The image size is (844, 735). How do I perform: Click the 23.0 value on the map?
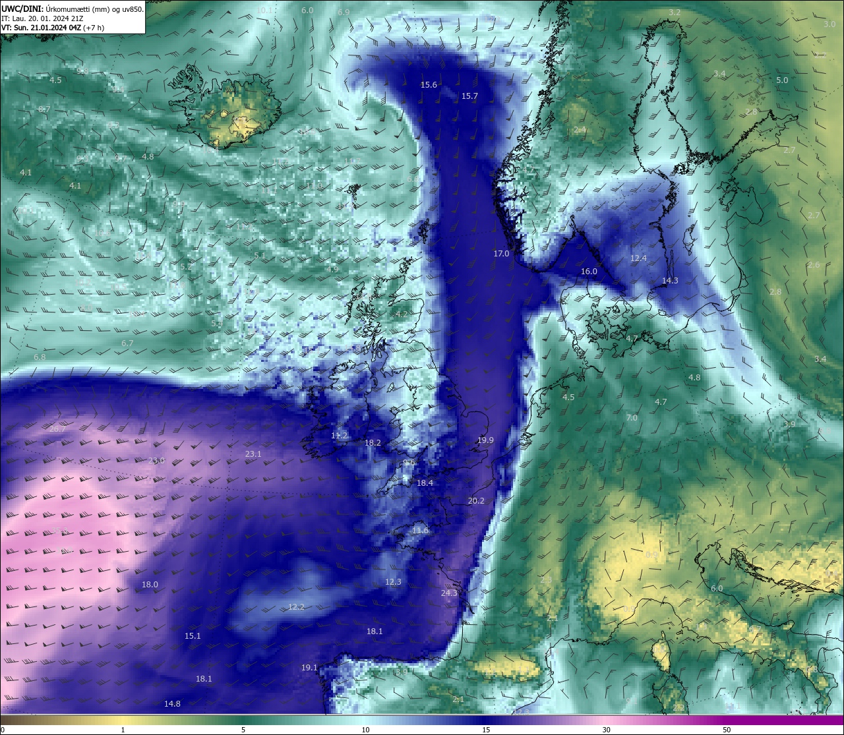[x=156, y=461]
